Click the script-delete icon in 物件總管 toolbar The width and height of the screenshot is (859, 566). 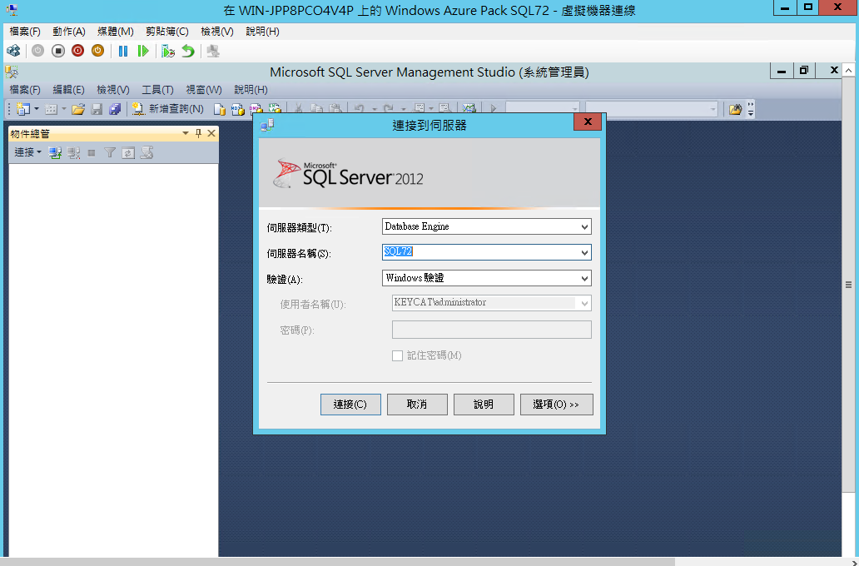point(146,153)
